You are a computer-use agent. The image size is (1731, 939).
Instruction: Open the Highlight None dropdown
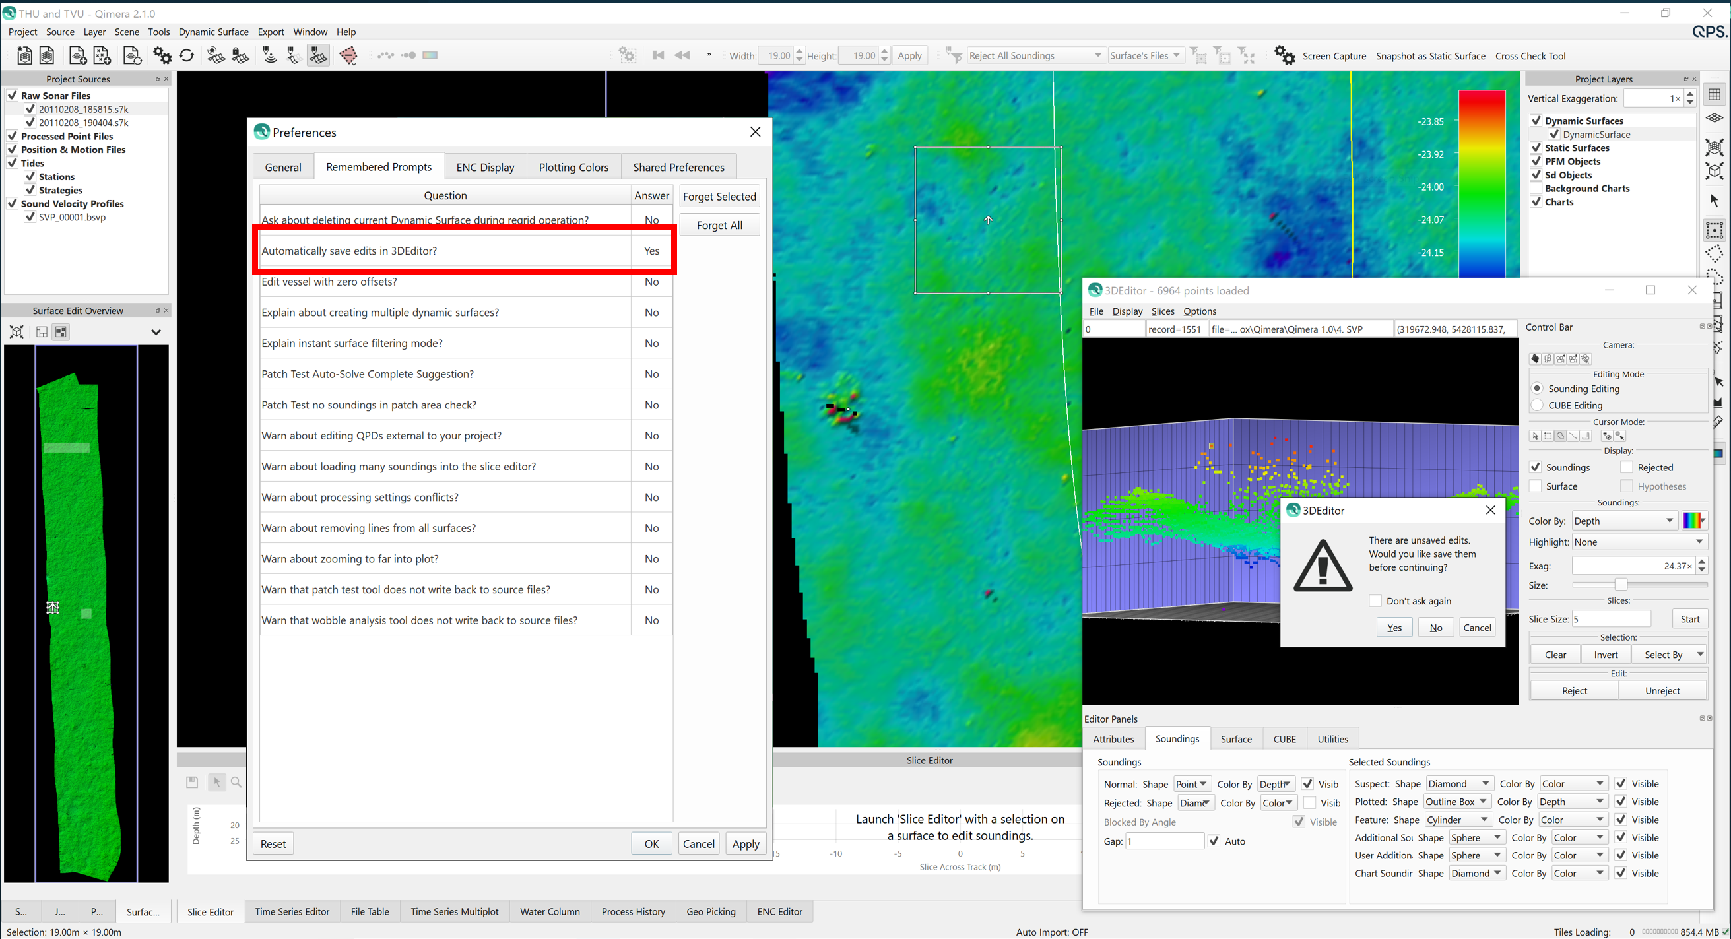[x=1638, y=542]
